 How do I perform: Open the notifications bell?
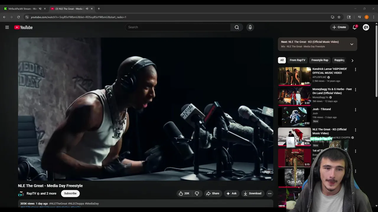pyautogui.click(x=355, y=27)
